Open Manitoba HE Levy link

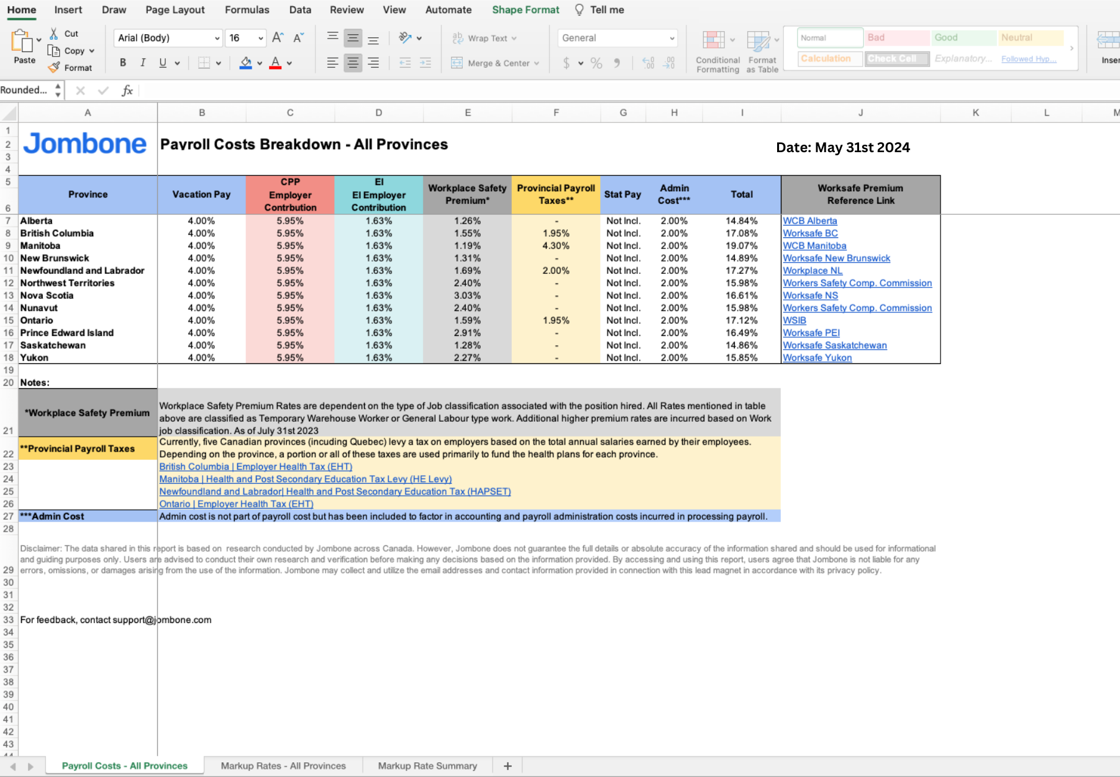(x=306, y=479)
